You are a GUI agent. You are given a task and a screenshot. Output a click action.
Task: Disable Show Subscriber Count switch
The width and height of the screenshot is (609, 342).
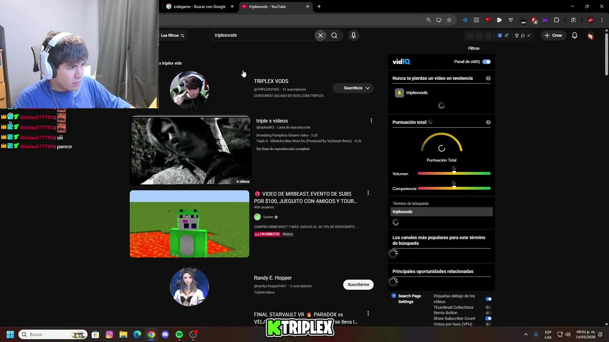(x=488, y=318)
